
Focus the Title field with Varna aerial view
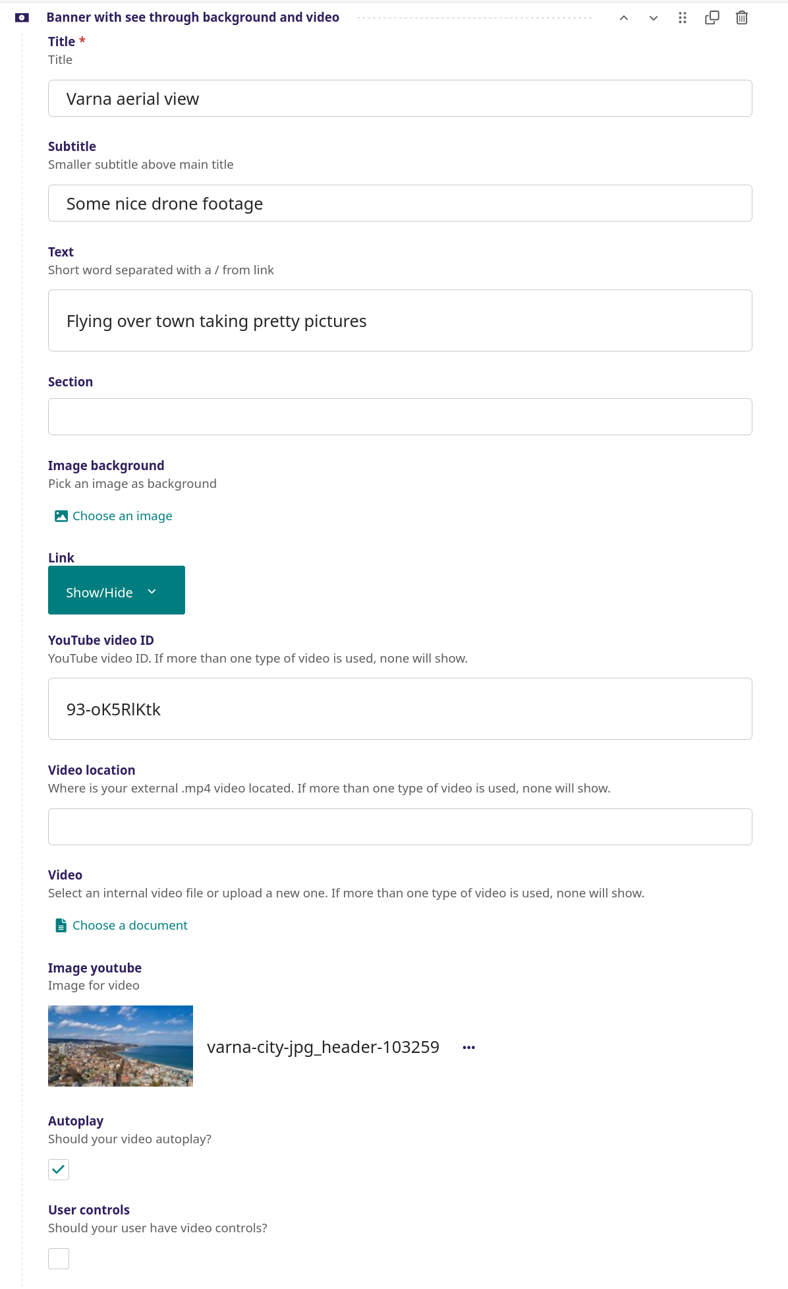400,98
